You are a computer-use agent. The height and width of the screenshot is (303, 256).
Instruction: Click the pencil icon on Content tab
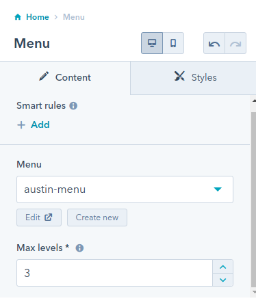(44, 77)
